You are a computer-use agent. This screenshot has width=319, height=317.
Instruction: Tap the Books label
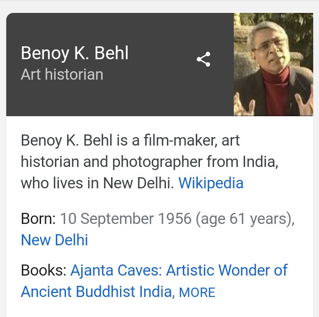44,270
